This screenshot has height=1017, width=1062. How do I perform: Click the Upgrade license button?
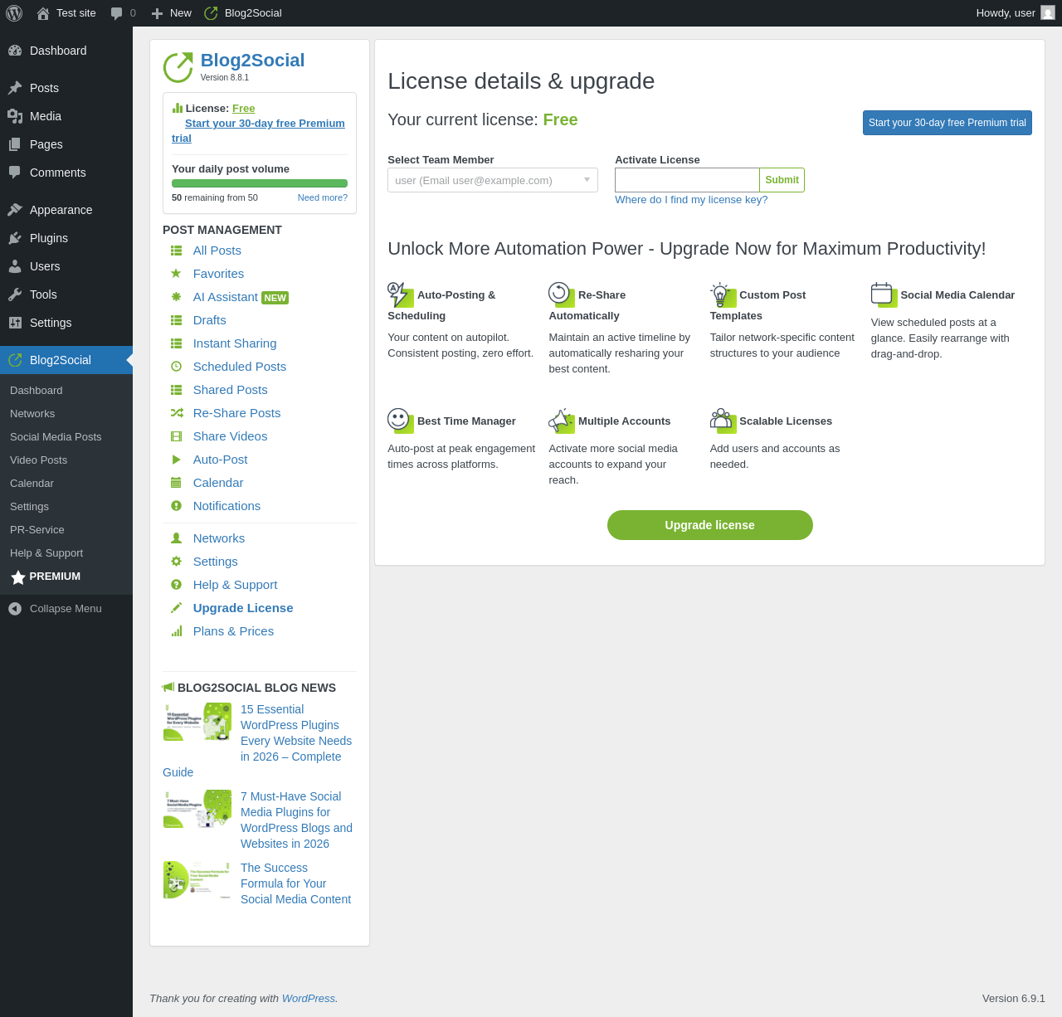click(710, 525)
